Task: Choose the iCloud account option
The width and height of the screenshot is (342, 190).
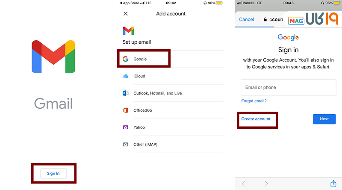Action: 139,76
